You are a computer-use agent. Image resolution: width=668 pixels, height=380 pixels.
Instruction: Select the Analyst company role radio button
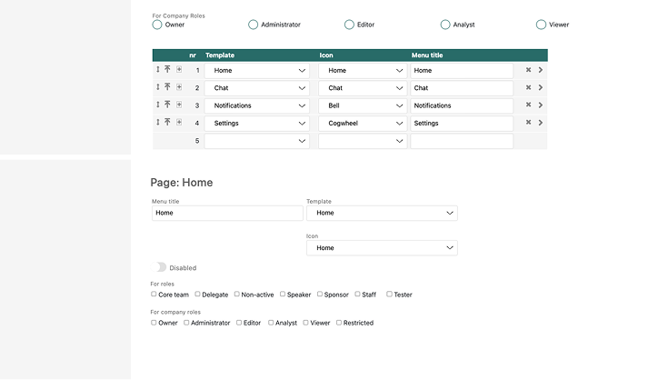(445, 25)
